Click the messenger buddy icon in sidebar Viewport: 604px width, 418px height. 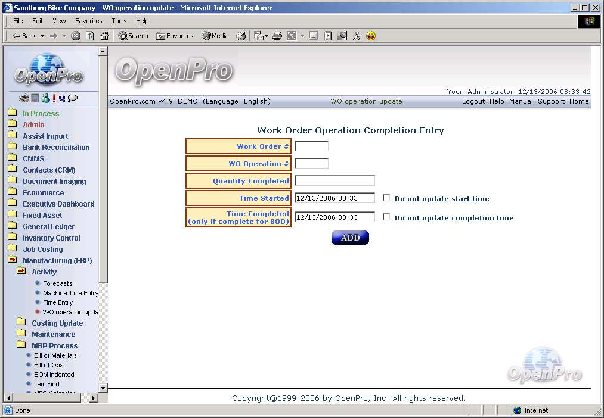click(45, 98)
